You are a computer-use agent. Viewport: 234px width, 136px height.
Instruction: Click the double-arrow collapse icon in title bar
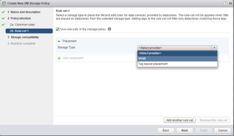231,3
